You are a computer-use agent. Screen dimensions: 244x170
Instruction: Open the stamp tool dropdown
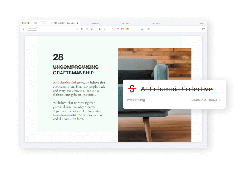[x=143, y=29]
